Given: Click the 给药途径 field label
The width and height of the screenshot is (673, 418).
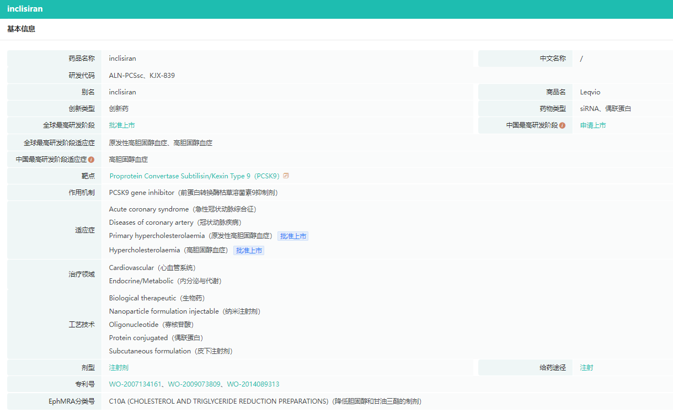Looking at the screenshot, I should [x=553, y=368].
